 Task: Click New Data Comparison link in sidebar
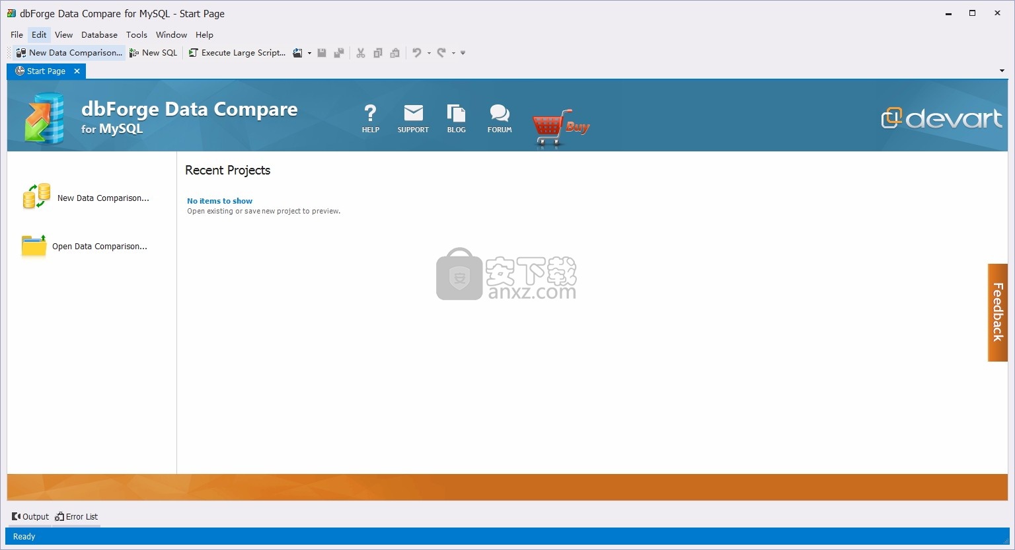pos(103,198)
